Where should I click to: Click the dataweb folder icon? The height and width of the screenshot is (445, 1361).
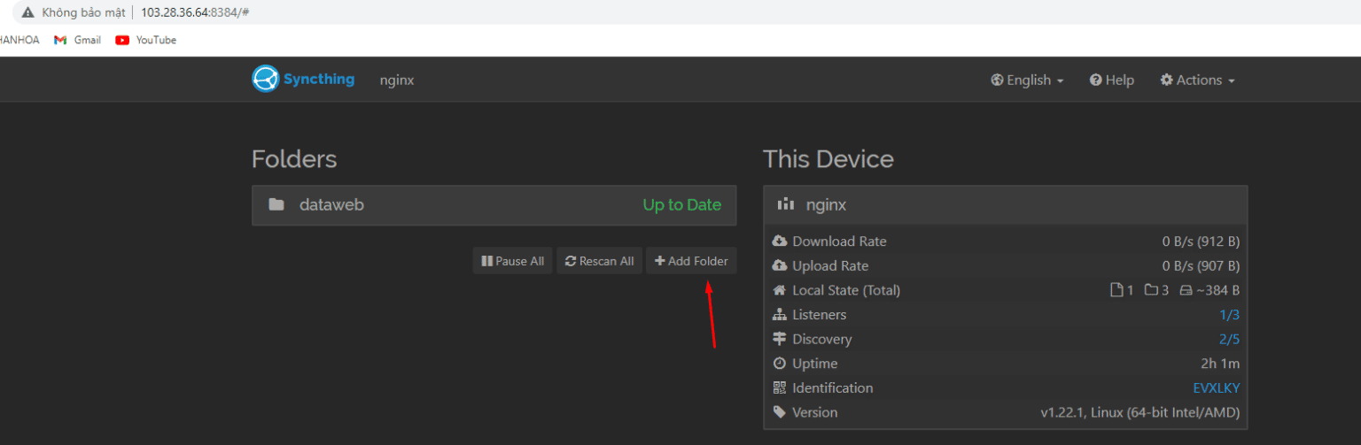coord(276,205)
